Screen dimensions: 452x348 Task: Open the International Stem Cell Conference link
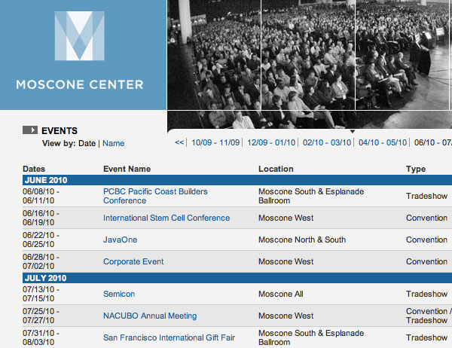(166, 218)
